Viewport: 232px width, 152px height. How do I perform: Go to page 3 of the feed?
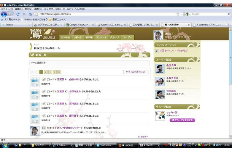50,72
